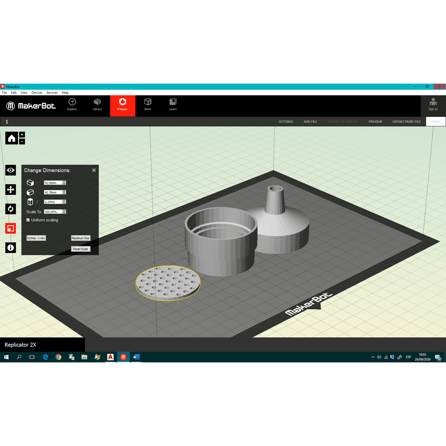This screenshot has height=446, width=446.
Task: Select the red Scale tool icon
Action: pyautogui.click(x=10, y=228)
